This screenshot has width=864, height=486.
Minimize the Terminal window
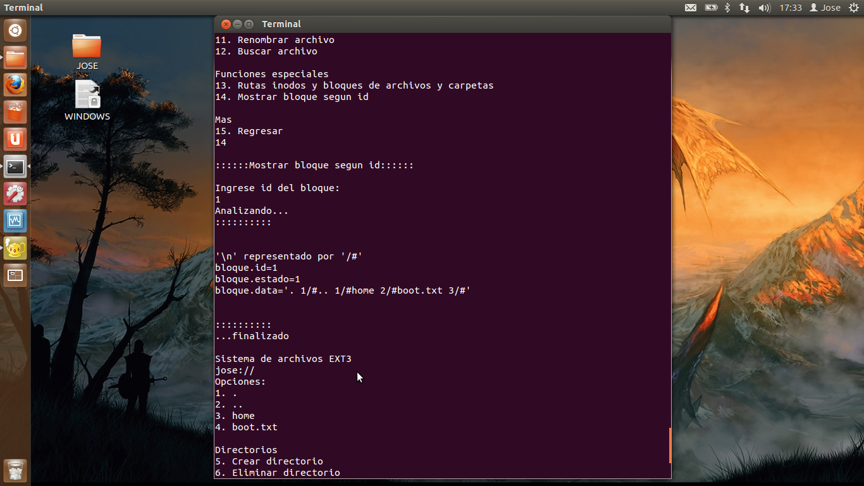237,24
